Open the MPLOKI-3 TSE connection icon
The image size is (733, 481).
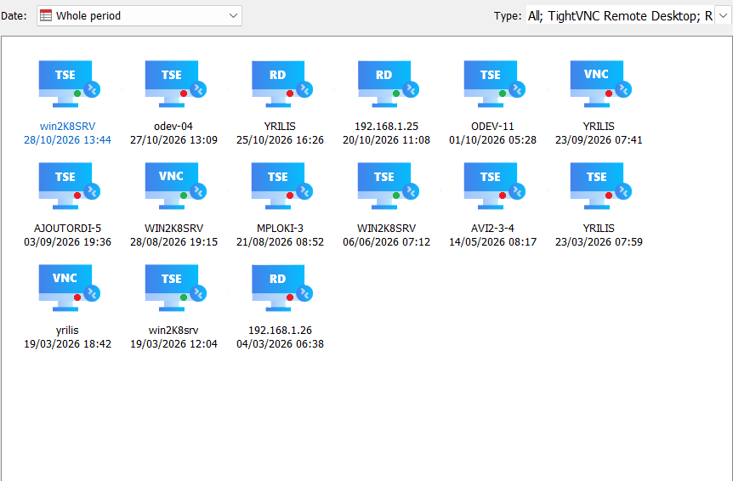coord(281,186)
